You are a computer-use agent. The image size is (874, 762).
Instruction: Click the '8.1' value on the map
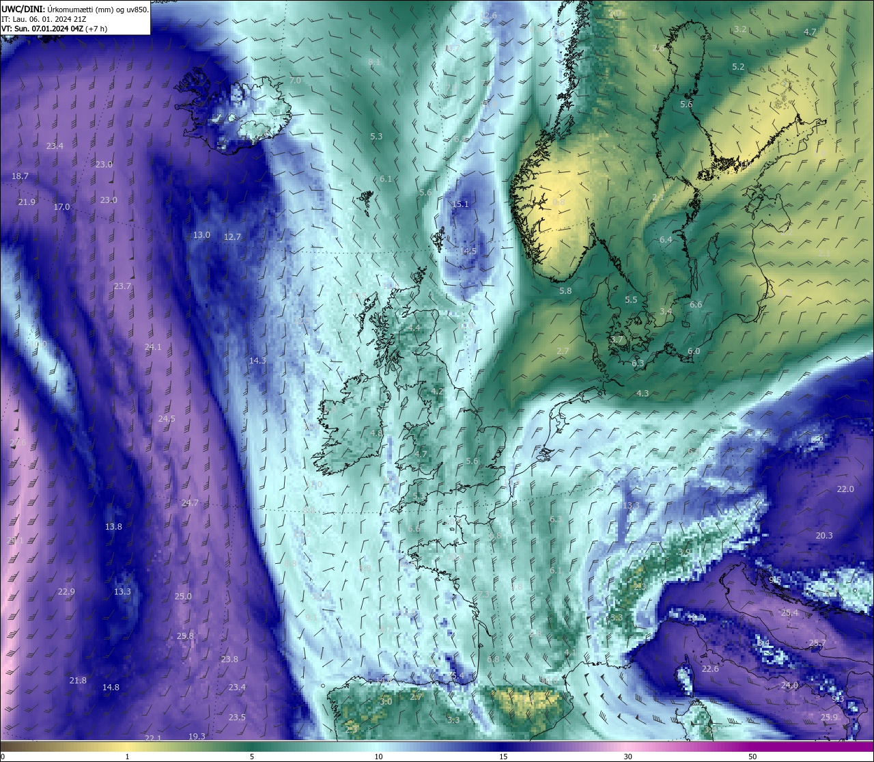coord(374,62)
